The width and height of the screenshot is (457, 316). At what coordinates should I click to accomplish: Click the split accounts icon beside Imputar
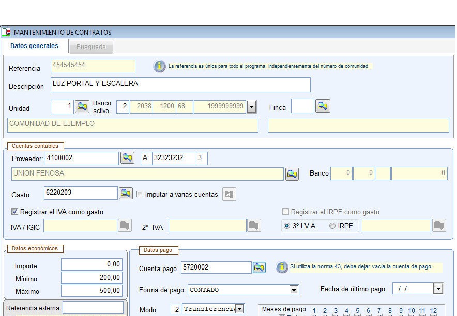click(229, 194)
